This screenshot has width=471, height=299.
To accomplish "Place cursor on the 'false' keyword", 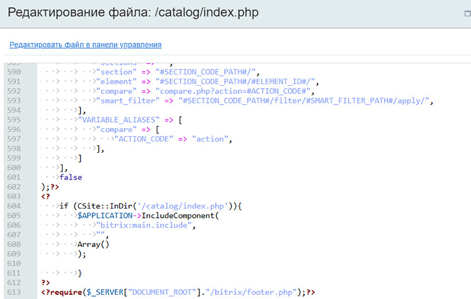I will coord(71,177).
